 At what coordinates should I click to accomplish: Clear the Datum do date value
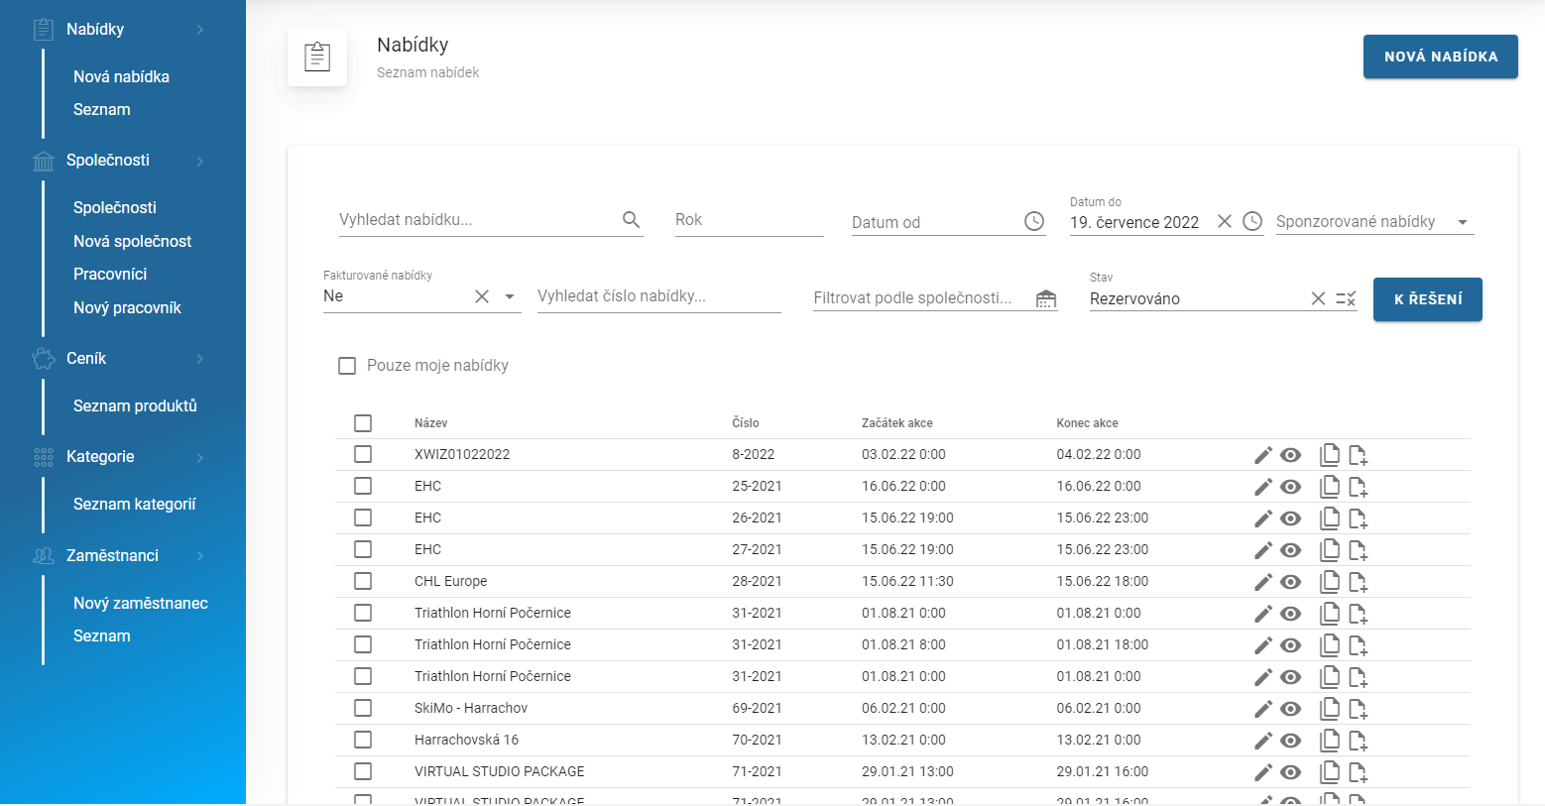coord(1225,222)
